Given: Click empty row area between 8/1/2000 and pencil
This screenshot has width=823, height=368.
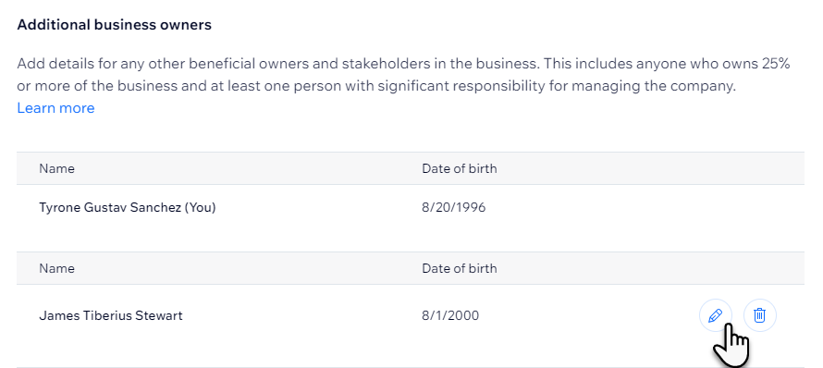Looking at the screenshot, I should click(x=588, y=315).
